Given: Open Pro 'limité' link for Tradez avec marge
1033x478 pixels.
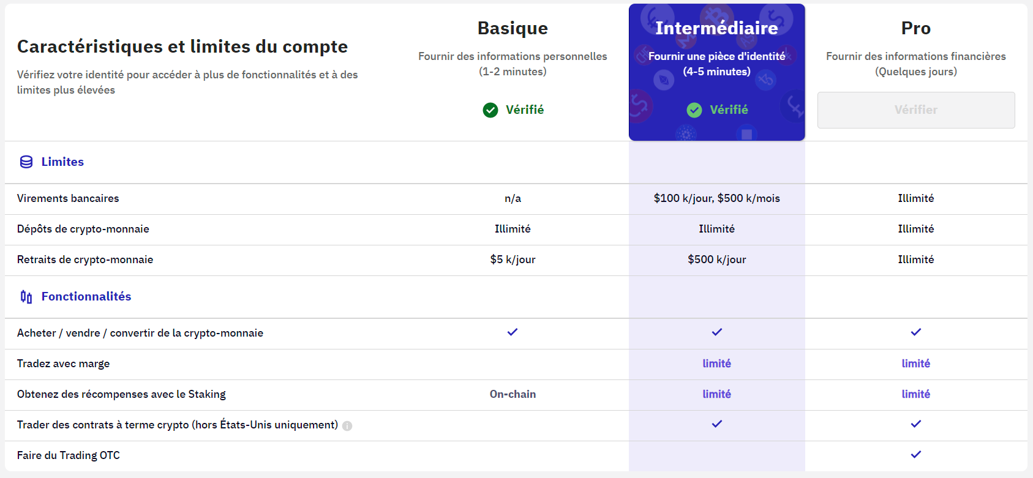Looking at the screenshot, I should pyautogui.click(x=916, y=364).
